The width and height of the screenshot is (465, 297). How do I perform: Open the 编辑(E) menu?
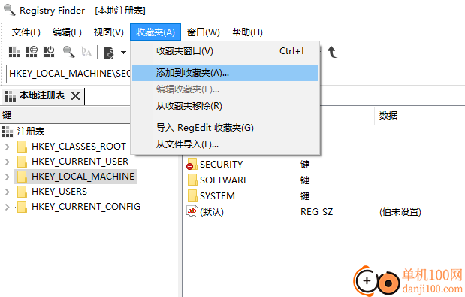pyautogui.click(x=67, y=32)
